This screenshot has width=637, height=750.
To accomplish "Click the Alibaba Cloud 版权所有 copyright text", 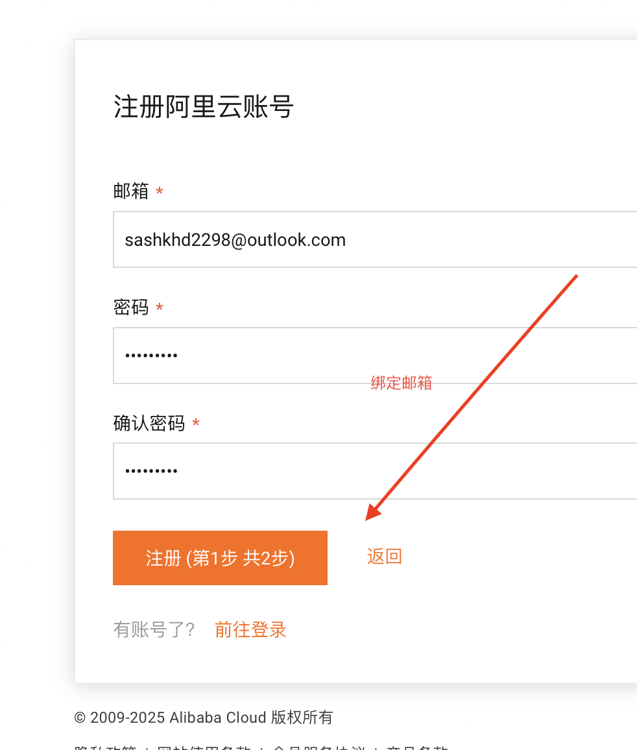I will coord(204,718).
